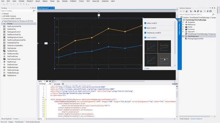The image size is (220, 123).
Task: Expand the Properties node in Solution Explorer
Action: 183,22
